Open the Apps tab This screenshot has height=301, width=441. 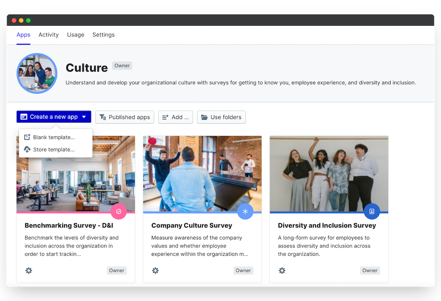[23, 35]
